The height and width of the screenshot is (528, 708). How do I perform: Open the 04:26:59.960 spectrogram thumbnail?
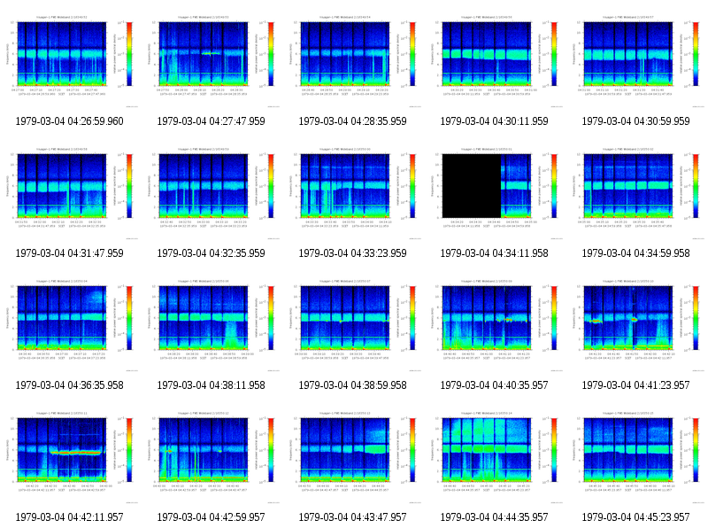[69, 61]
